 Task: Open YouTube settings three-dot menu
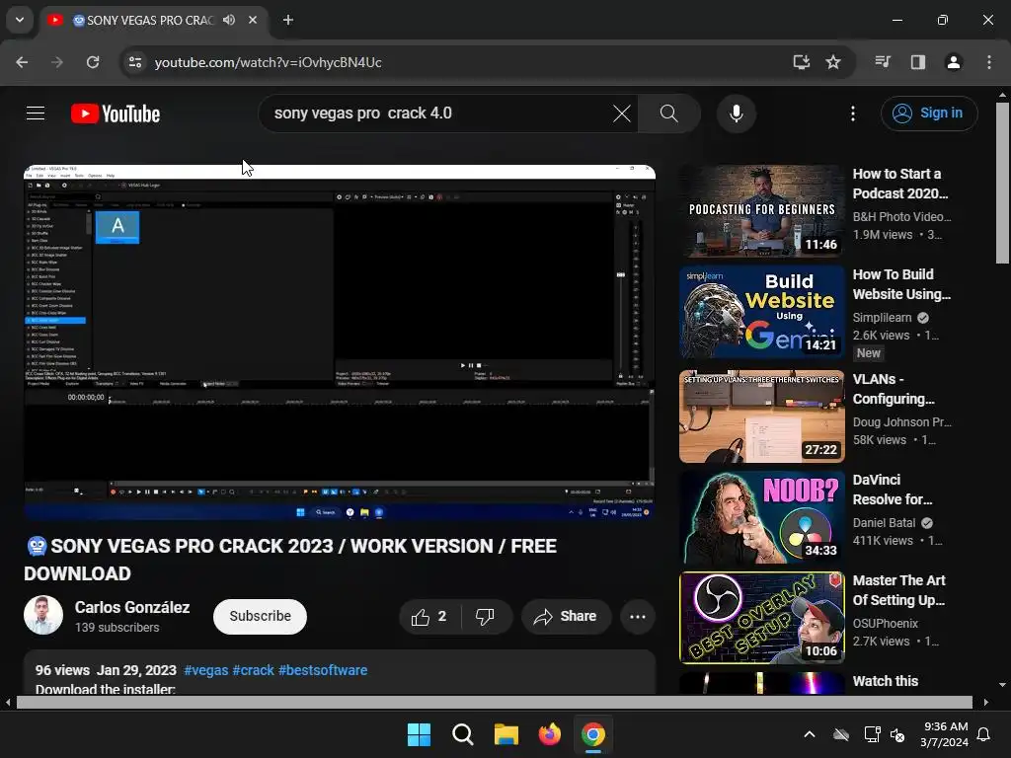click(853, 114)
